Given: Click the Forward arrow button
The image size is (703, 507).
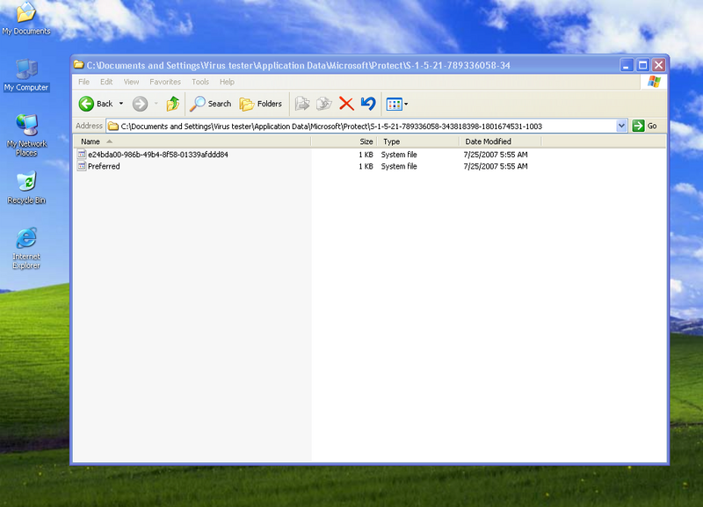Looking at the screenshot, I should pos(140,104).
